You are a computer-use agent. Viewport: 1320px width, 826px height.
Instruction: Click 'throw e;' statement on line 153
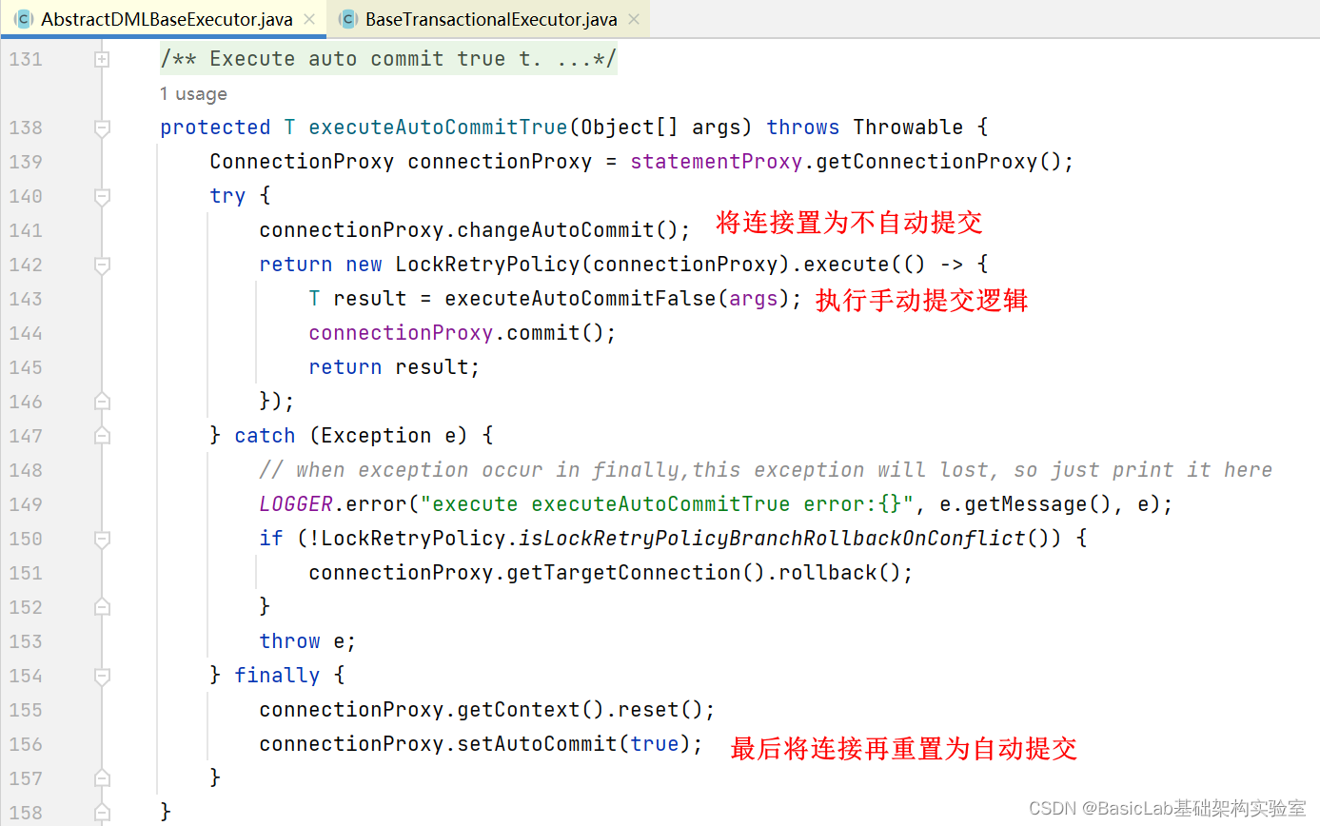pos(308,641)
